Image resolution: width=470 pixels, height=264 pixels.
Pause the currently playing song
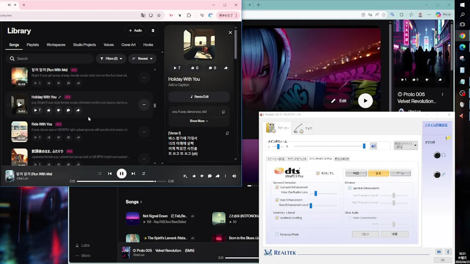[122, 174]
